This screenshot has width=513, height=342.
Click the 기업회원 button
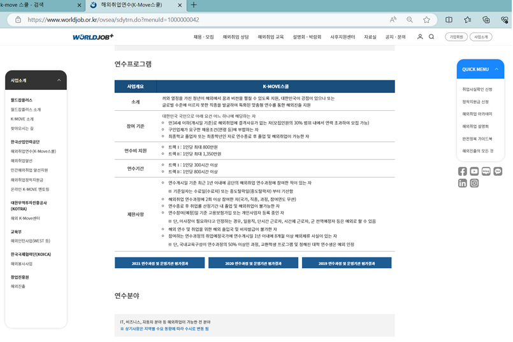[456, 37]
